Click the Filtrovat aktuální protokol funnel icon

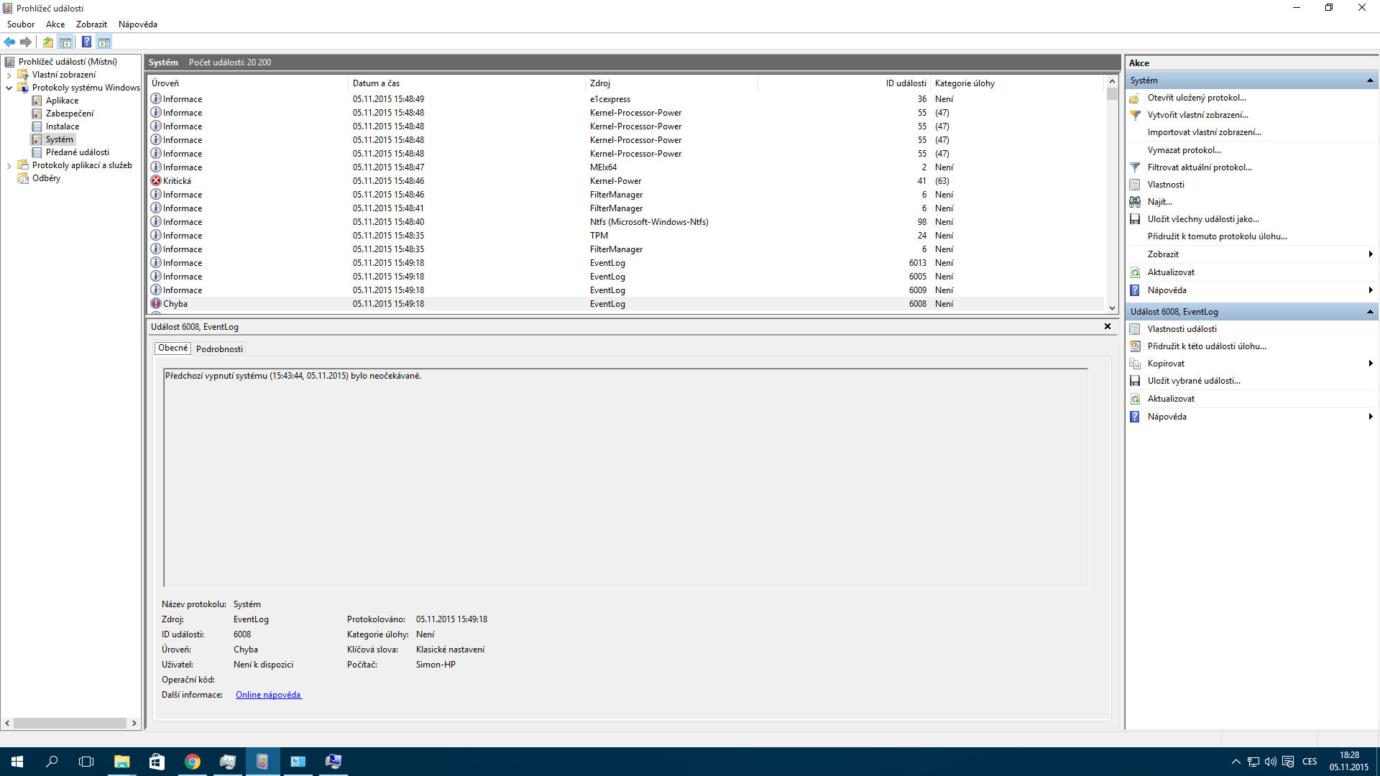1135,167
